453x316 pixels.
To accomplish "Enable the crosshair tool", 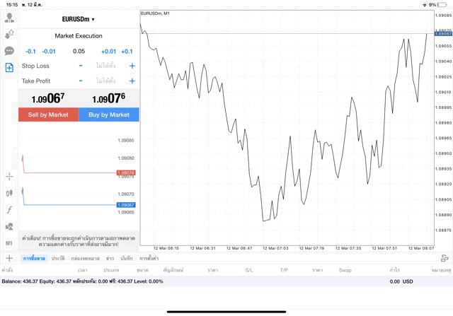I will (x=9, y=176).
